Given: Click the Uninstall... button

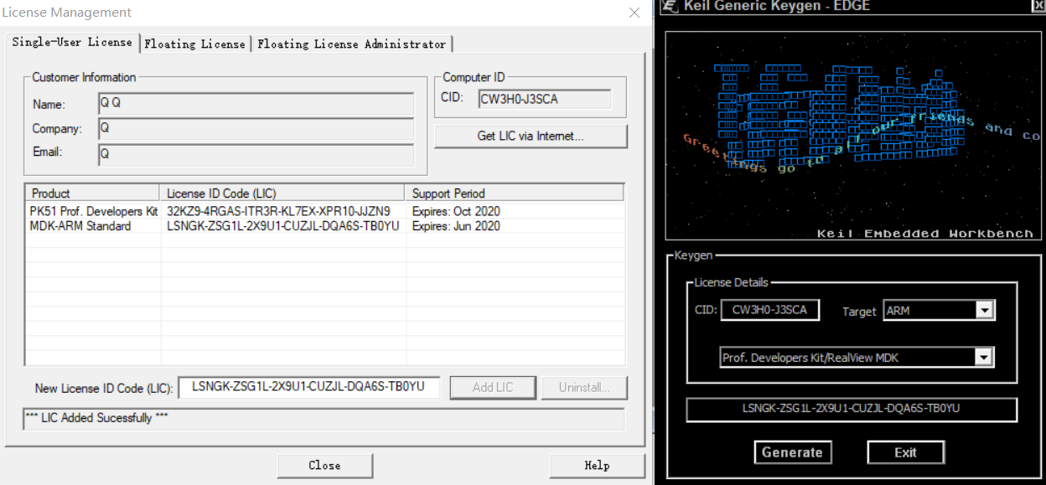Looking at the screenshot, I should click(583, 387).
